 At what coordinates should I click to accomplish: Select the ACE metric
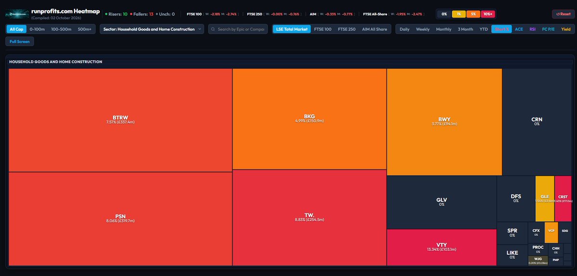(519, 29)
